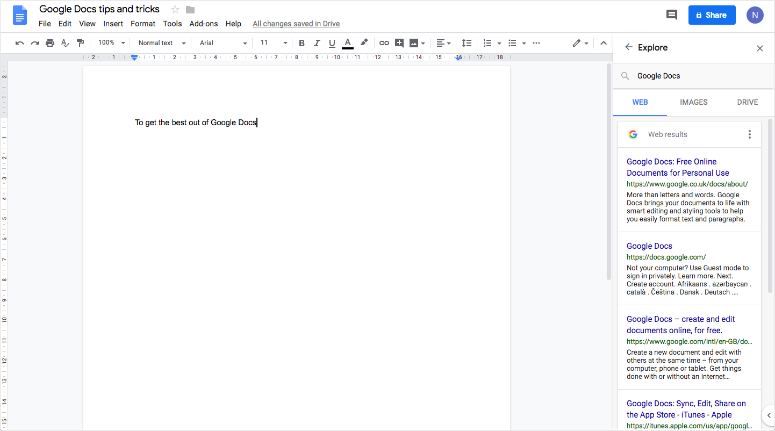Open the highlight colour marker
The height and width of the screenshot is (431, 775).
point(364,43)
